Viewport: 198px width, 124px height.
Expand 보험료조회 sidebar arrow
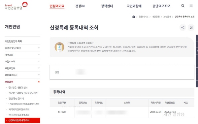tap(39, 61)
